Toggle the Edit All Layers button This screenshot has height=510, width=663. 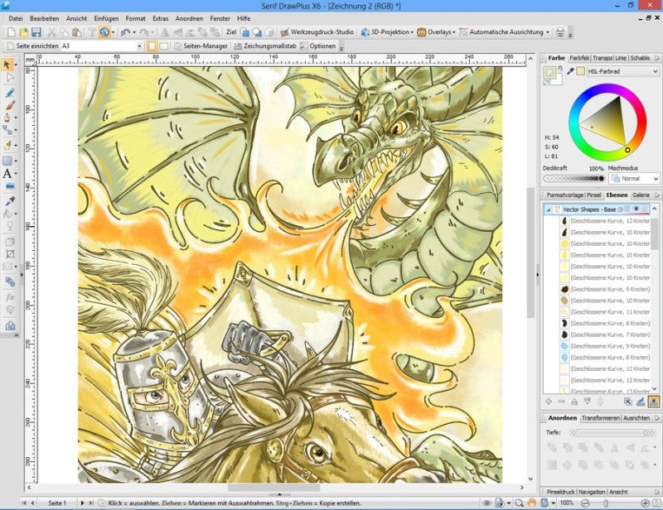click(641, 402)
